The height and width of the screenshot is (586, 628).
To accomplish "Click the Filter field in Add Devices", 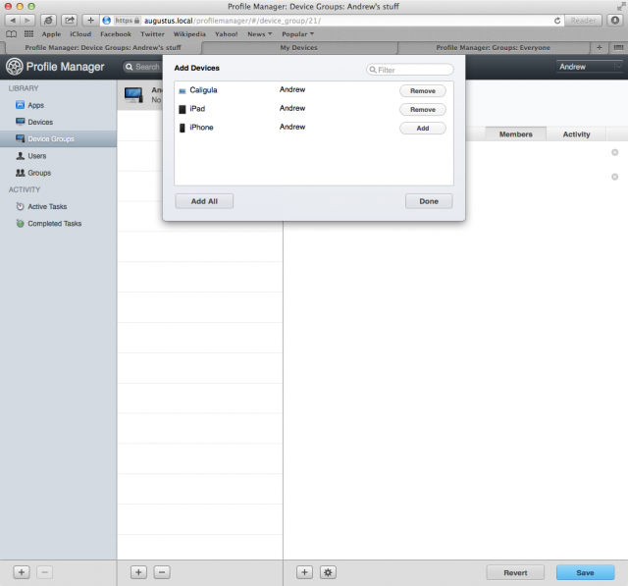I will tap(410, 70).
